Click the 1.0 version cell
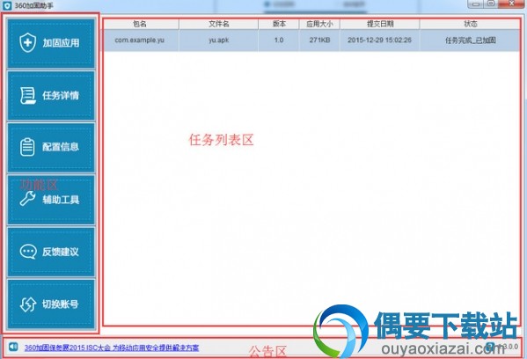 [279, 40]
